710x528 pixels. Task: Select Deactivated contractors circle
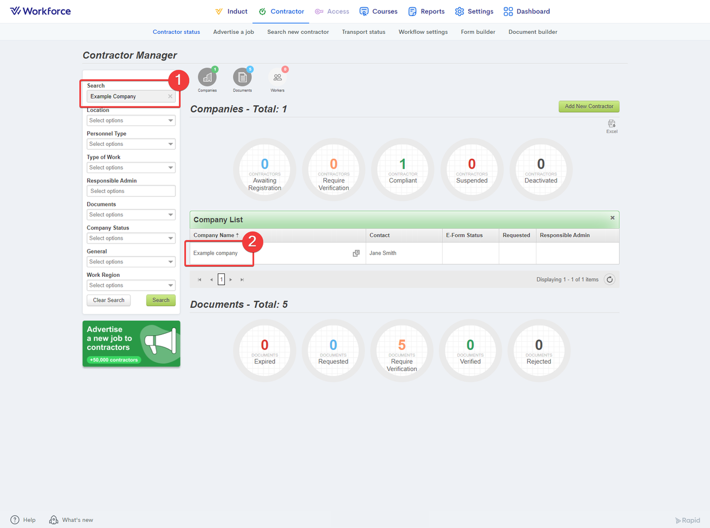(541, 170)
